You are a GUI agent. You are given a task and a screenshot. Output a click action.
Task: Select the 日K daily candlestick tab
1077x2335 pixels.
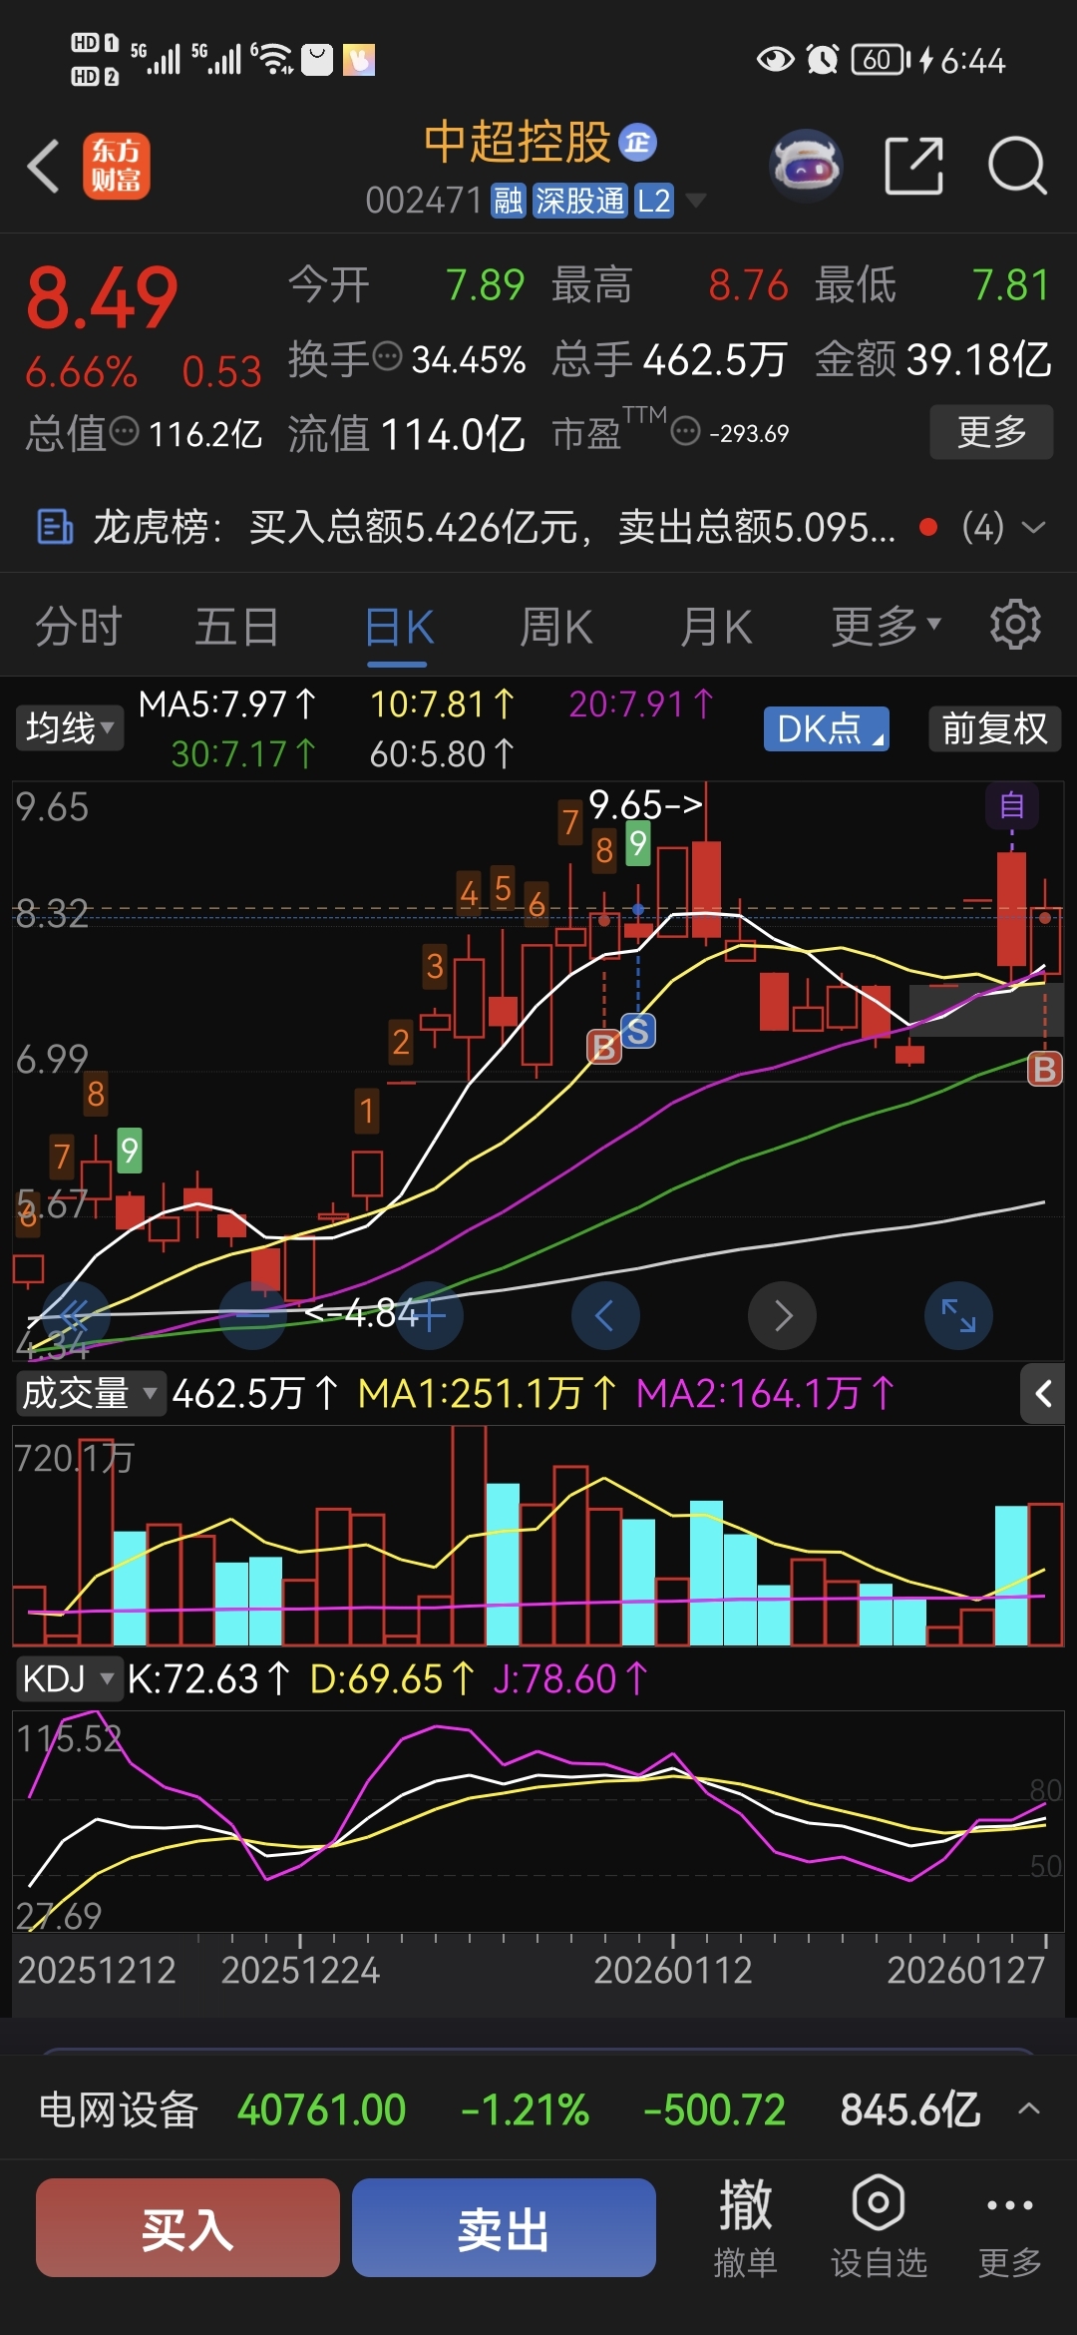click(399, 627)
